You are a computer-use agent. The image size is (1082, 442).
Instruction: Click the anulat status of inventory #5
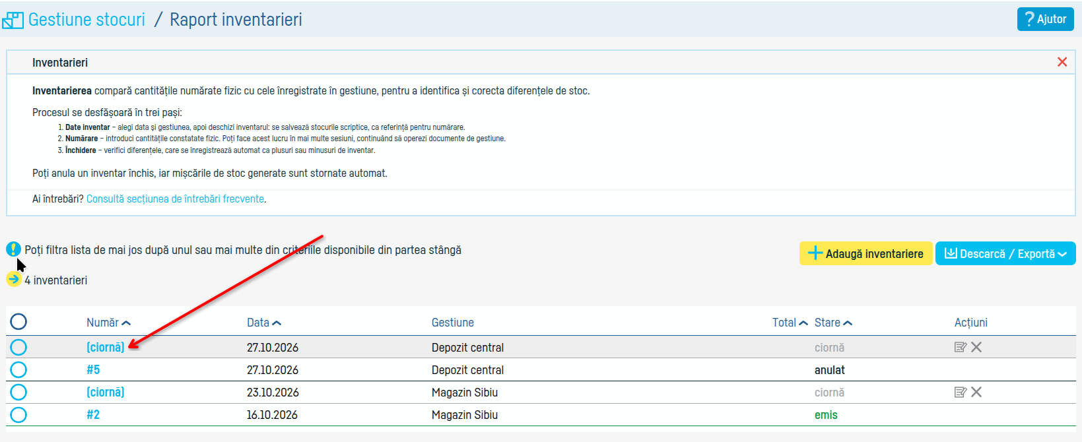pyautogui.click(x=830, y=370)
